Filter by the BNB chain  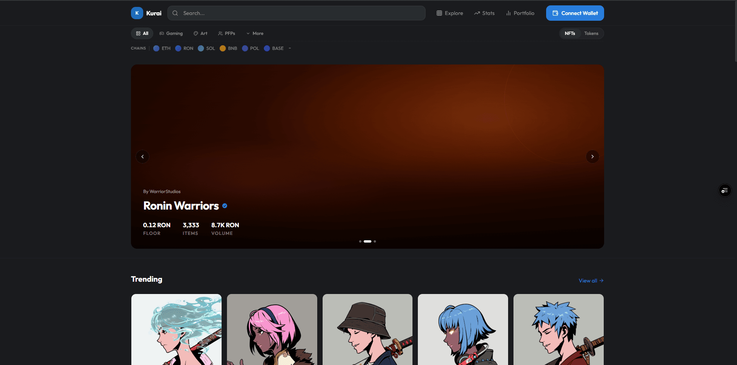pyautogui.click(x=228, y=48)
